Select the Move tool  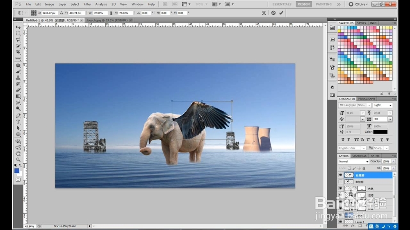pos(18,27)
